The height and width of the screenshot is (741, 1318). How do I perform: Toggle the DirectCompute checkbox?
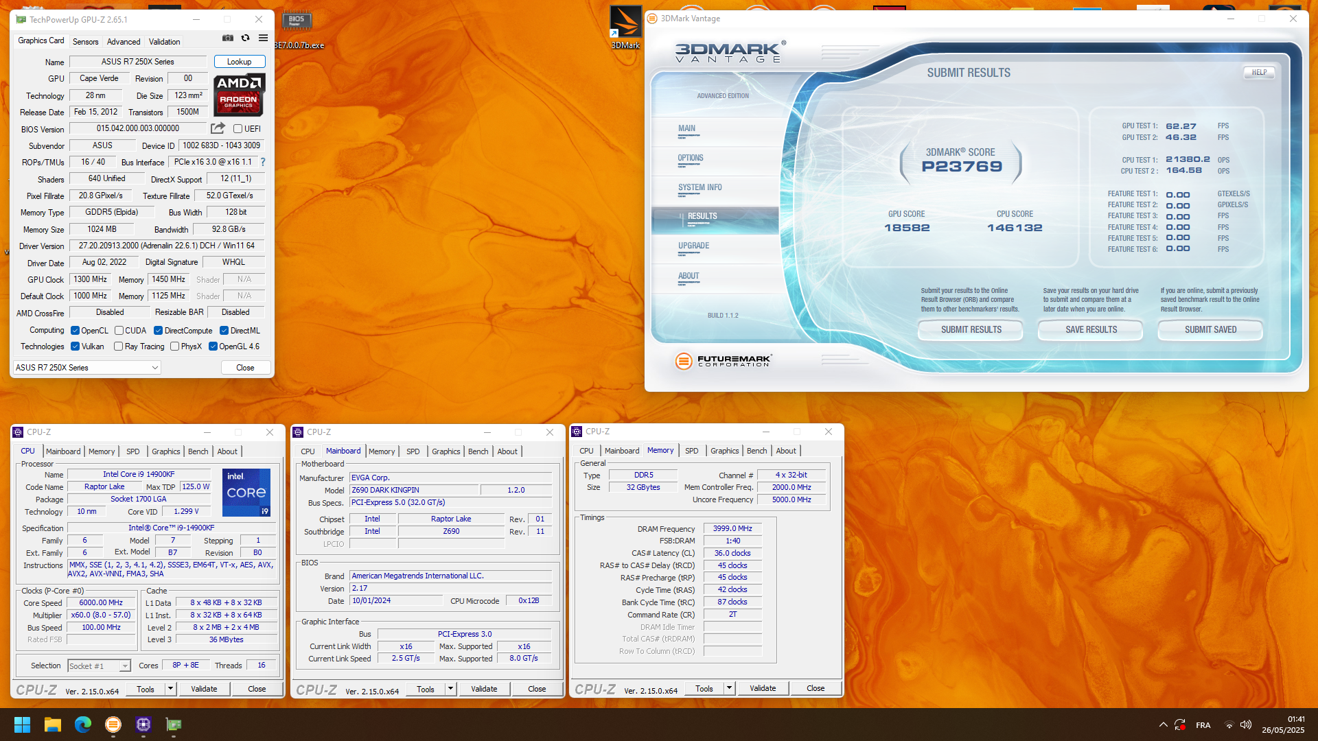point(158,331)
